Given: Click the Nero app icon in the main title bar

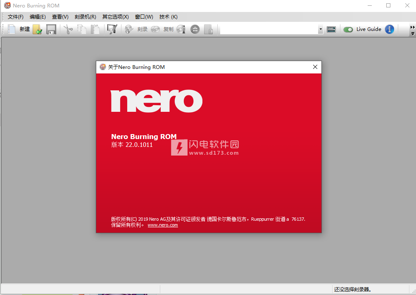Looking at the screenshot, I should pos(7,5).
